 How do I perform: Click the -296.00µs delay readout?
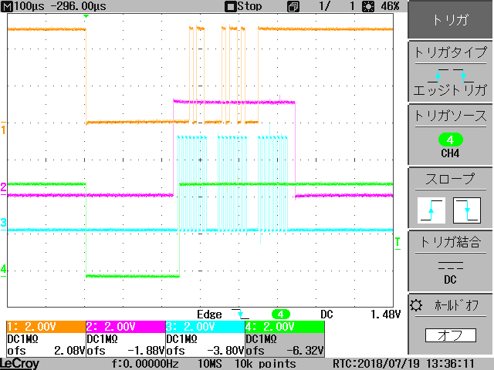tap(79, 6)
